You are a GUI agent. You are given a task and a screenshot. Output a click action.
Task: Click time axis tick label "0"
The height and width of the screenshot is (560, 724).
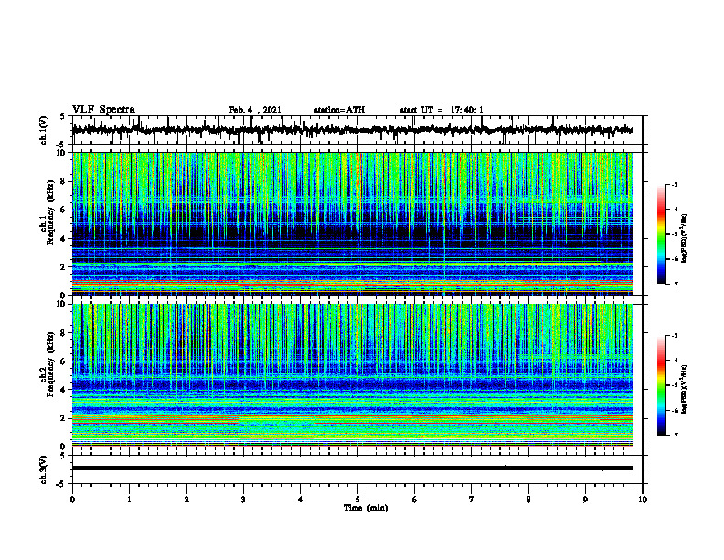pos(72,500)
